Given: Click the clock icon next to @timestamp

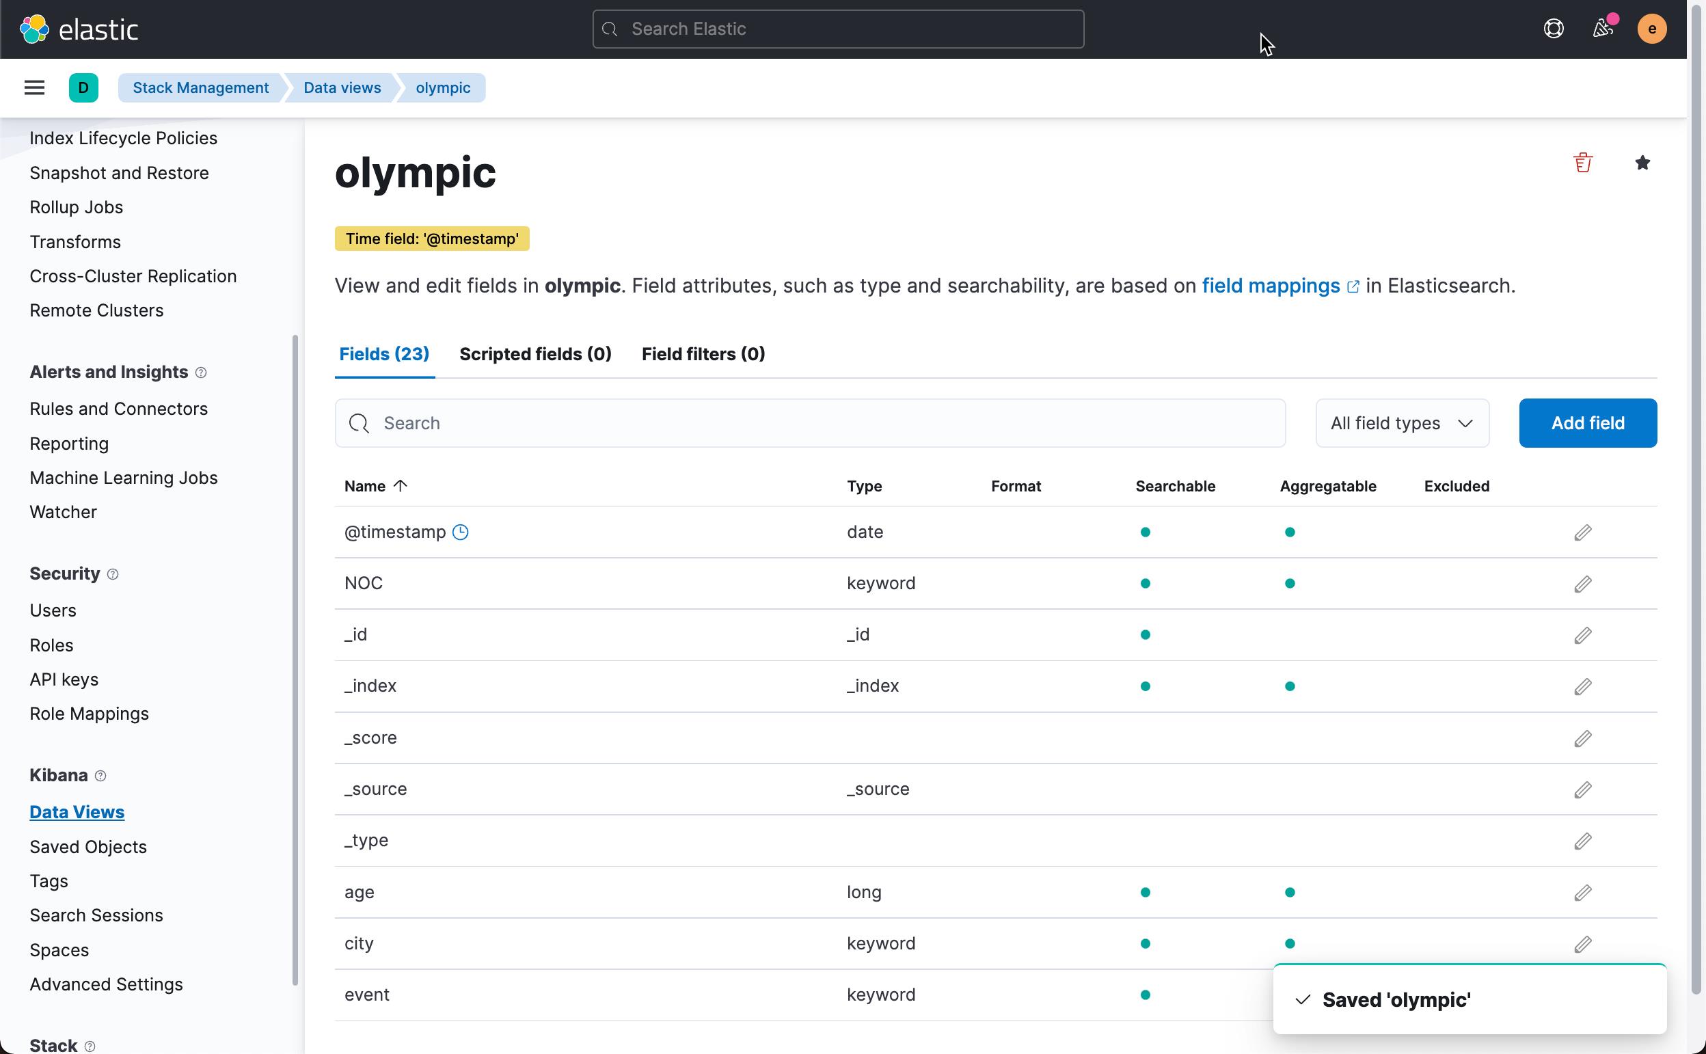Looking at the screenshot, I should 460,532.
